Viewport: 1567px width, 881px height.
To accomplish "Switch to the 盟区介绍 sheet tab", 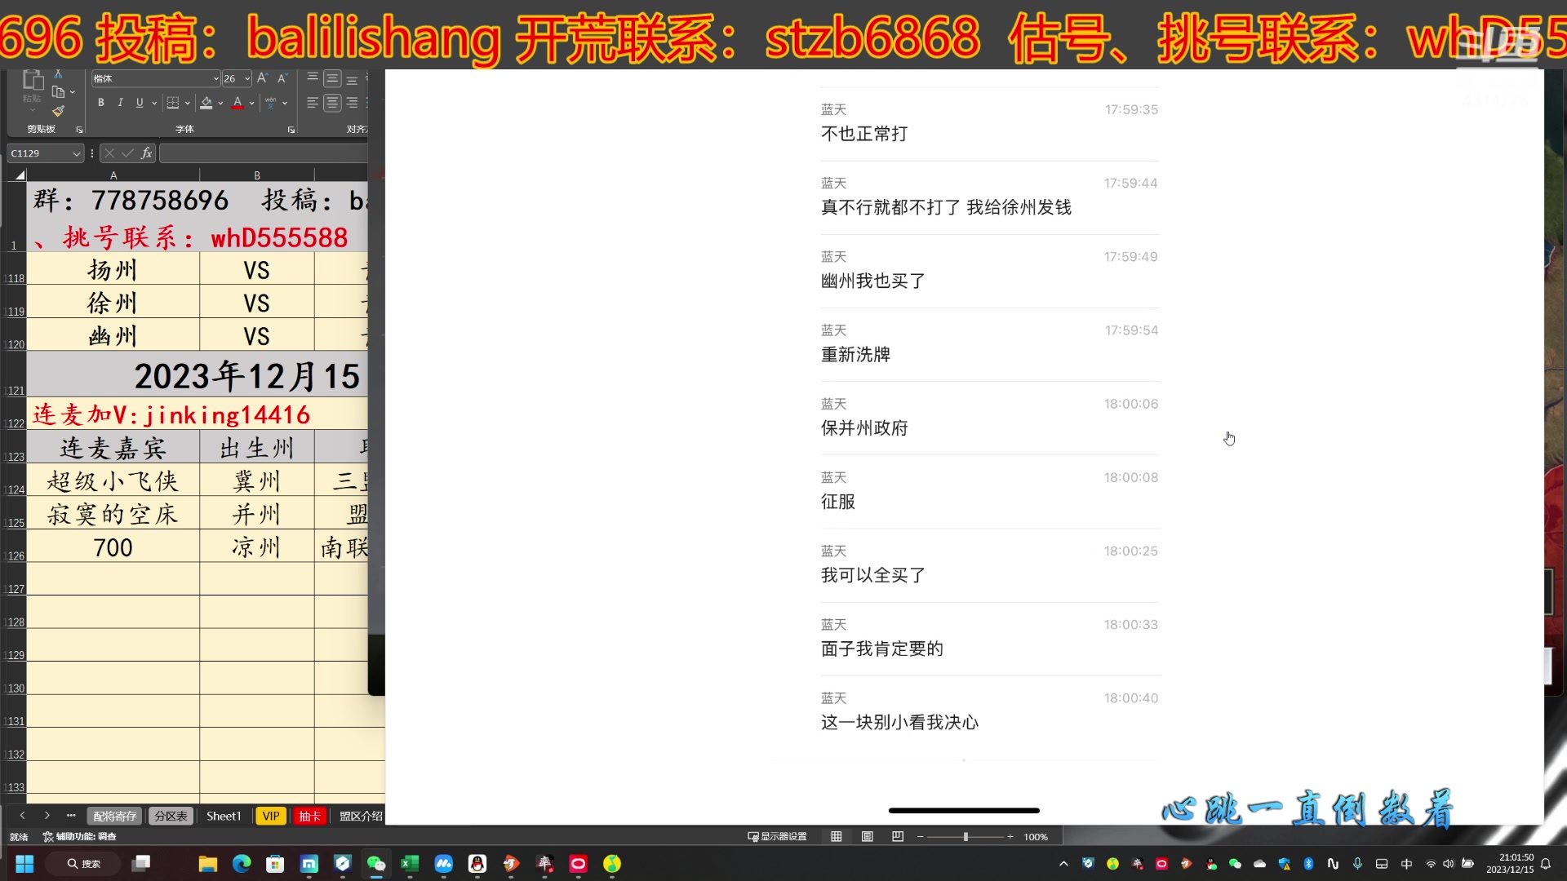I will (x=361, y=816).
